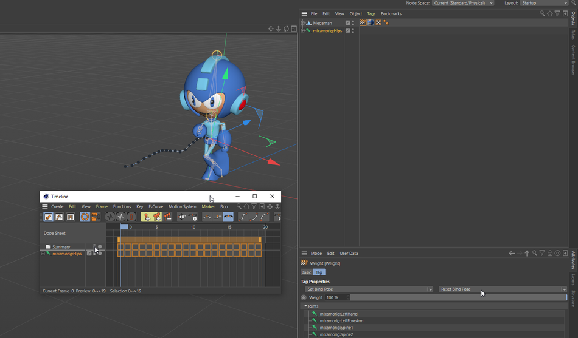Open User Data menu in Attributes
Image resolution: width=578 pixels, height=338 pixels.
[x=349, y=254]
